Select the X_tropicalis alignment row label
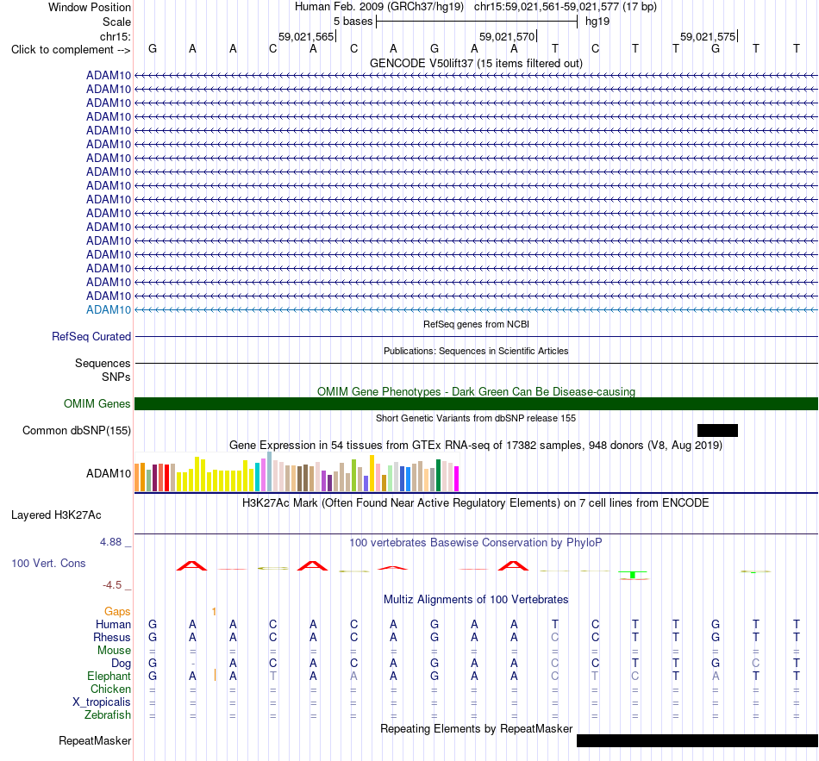This screenshot has width=819, height=761. coord(102,702)
